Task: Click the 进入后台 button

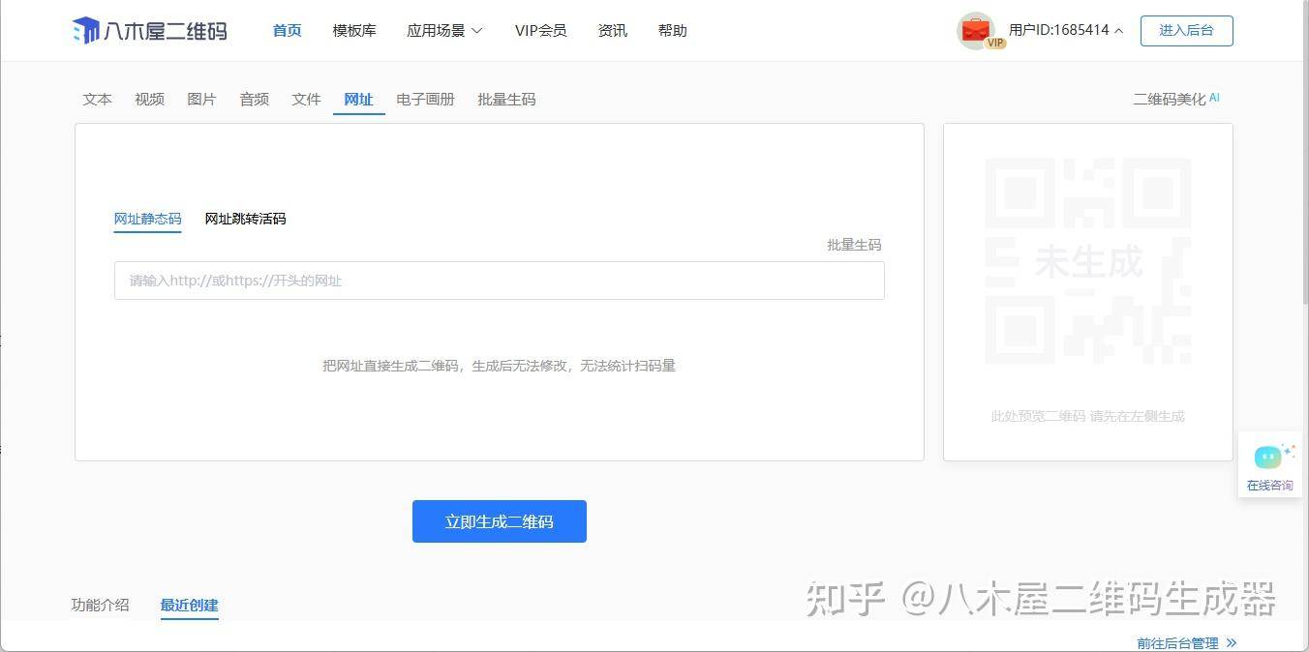Action: 1186,30
